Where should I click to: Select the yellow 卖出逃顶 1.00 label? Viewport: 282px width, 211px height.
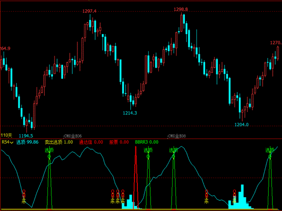tap(59, 142)
